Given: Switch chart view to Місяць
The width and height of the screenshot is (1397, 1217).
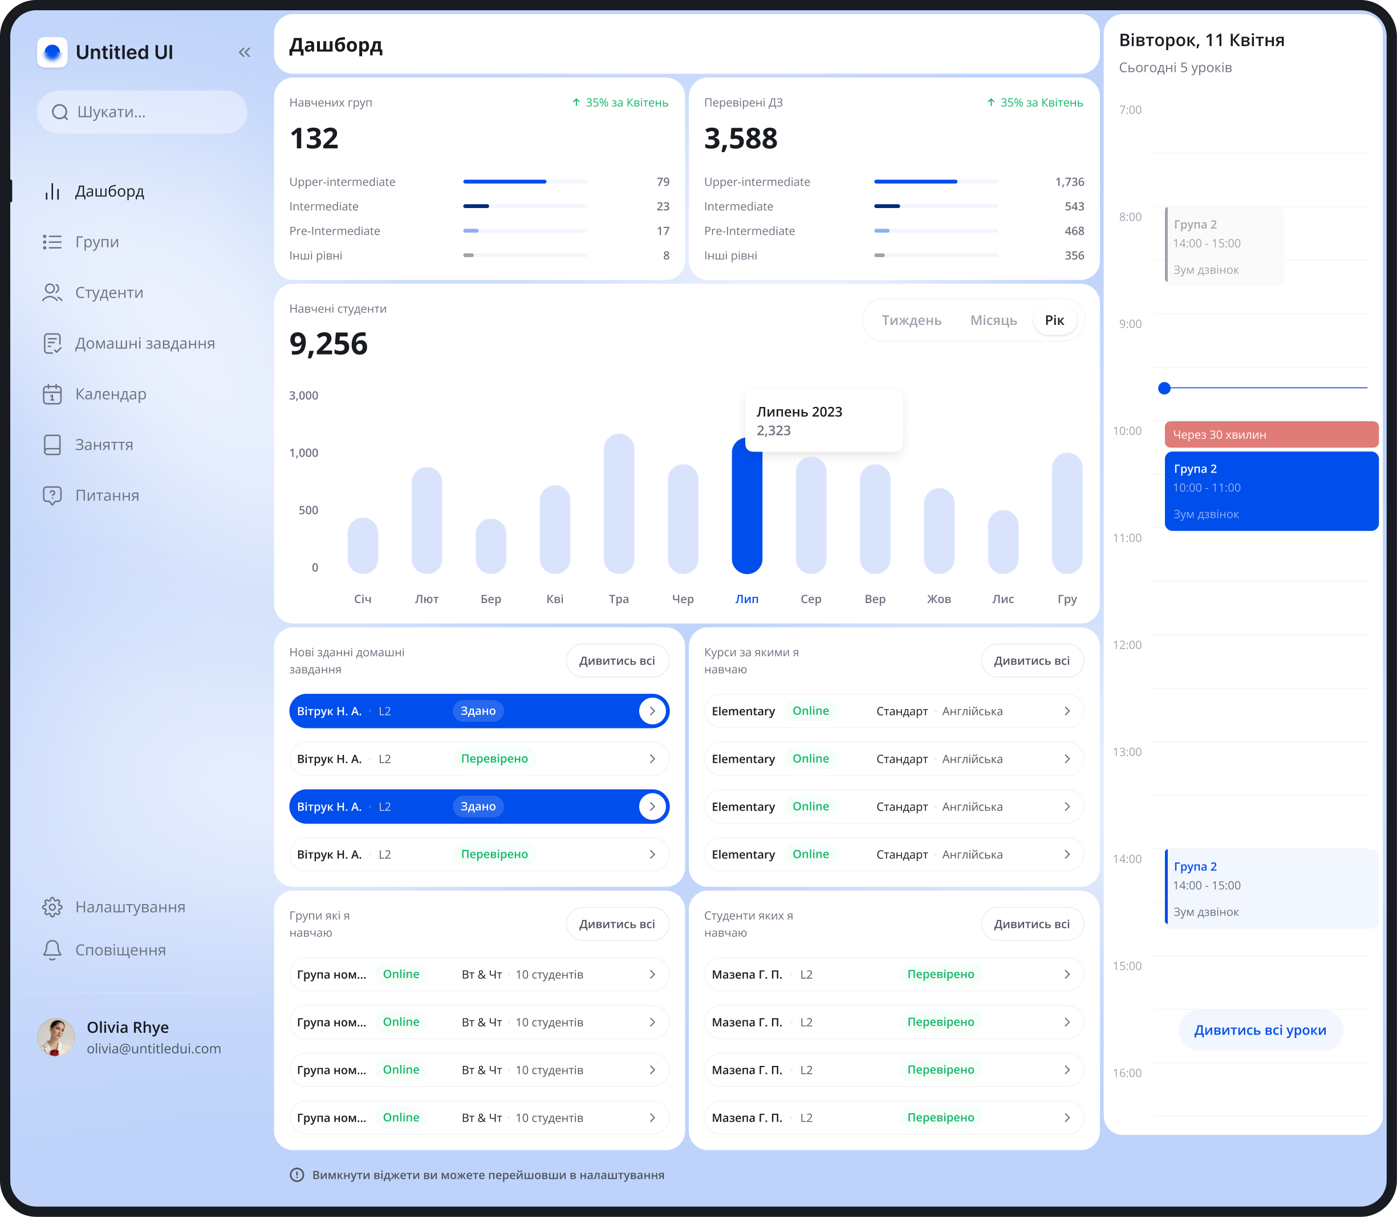Looking at the screenshot, I should click(993, 319).
